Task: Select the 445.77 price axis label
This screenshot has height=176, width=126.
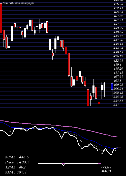Action: (118, 36)
